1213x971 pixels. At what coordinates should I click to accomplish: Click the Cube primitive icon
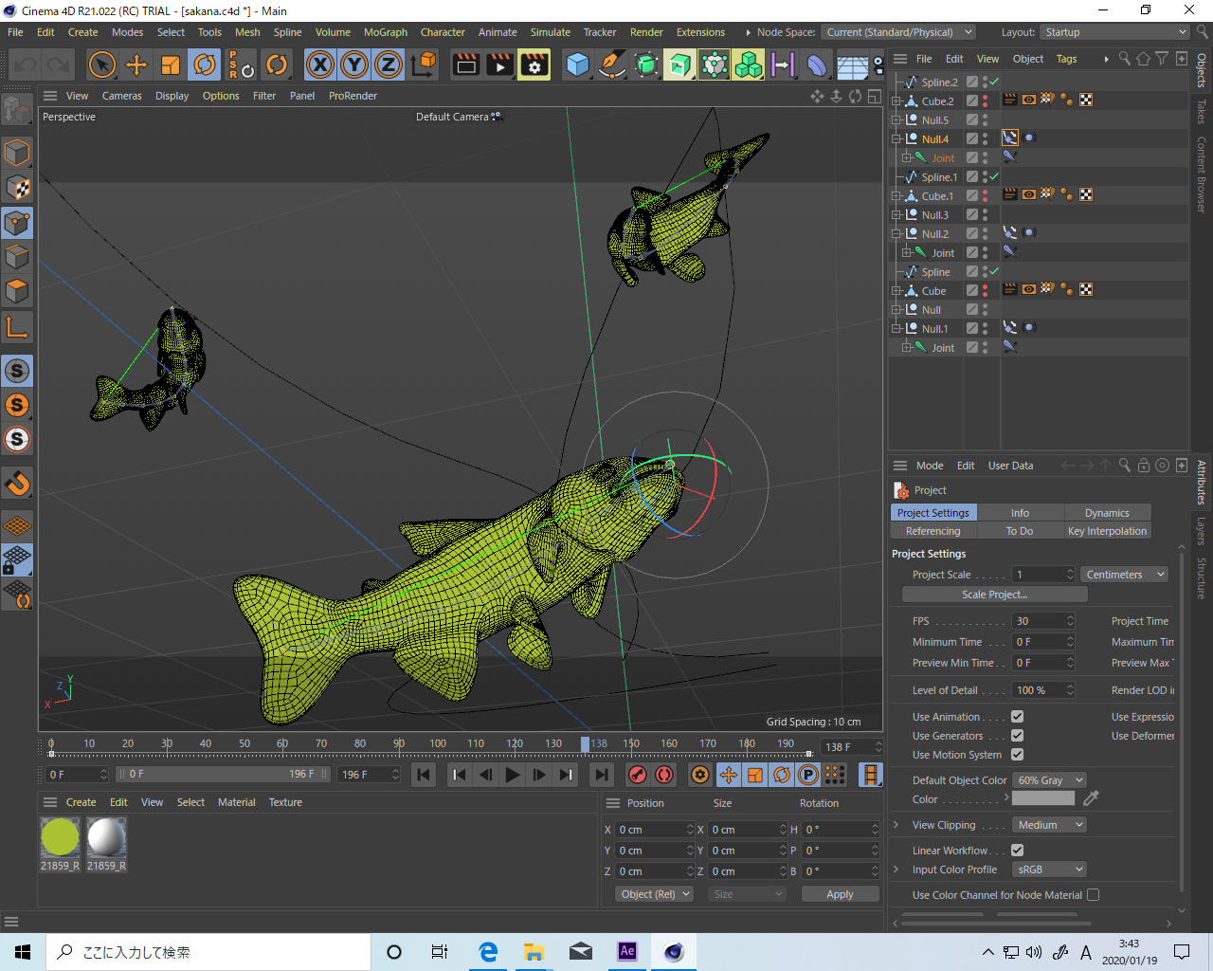[577, 64]
